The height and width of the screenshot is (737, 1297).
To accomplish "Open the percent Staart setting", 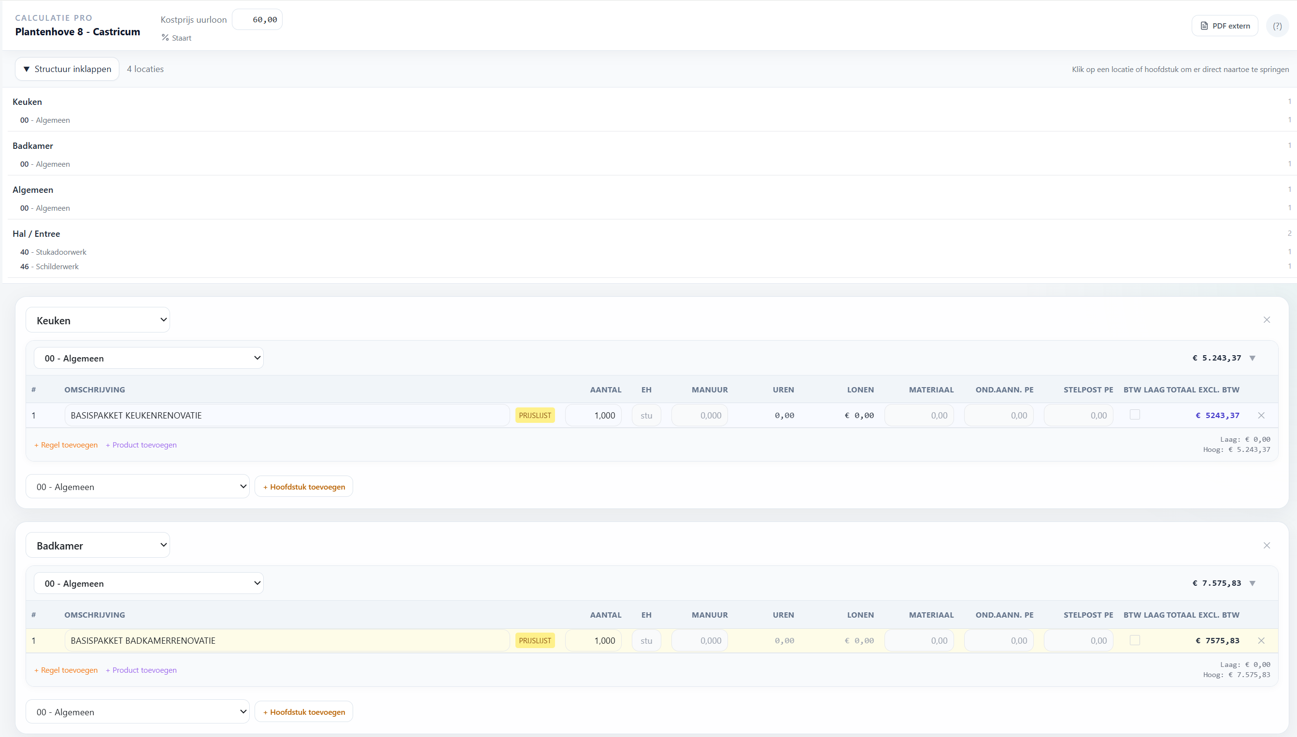I will point(176,38).
